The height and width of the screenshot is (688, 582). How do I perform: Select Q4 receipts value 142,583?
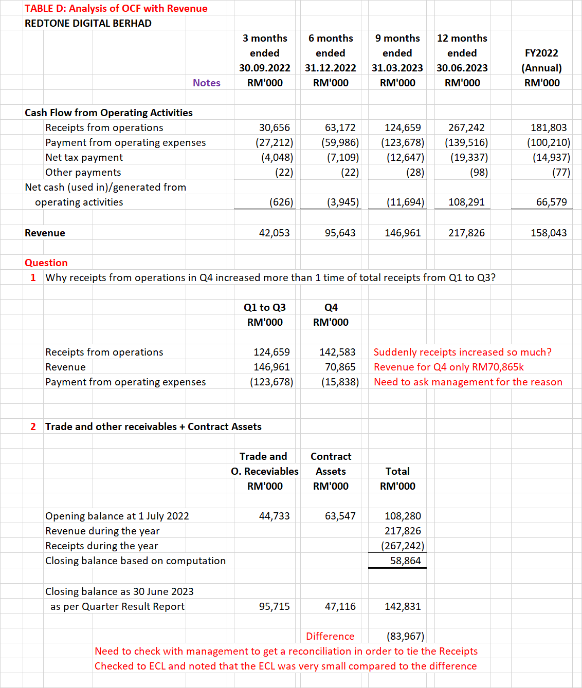click(337, 352)
